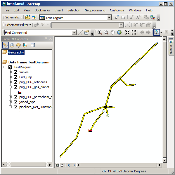Open Geoprocessing menu
The image size is (175, 175).
point(95,10)
